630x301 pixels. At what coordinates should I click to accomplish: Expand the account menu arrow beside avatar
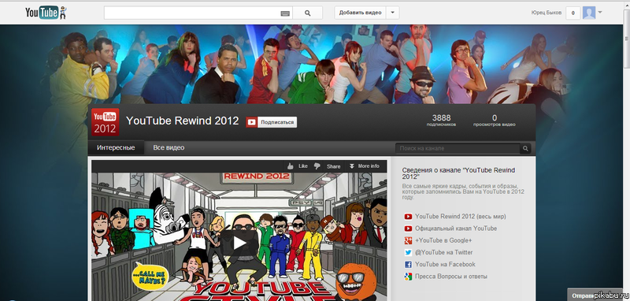click(600, 12)
